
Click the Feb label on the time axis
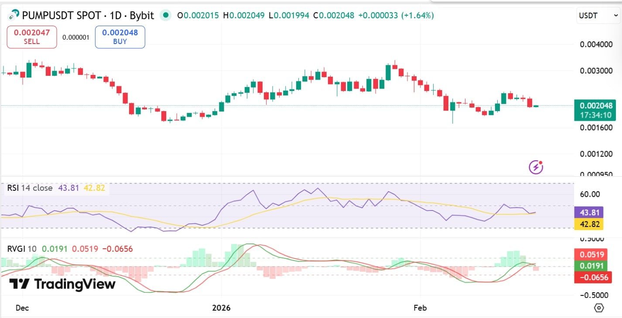click(x=420, y=308)
